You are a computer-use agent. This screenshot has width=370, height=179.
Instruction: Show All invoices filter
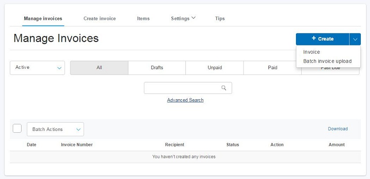[x=99, y=68]
